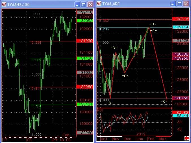This screenshot has height=143, width=191.
Task: Click the TYAA,ADC window app icon
Action: (x=99, y=4)
